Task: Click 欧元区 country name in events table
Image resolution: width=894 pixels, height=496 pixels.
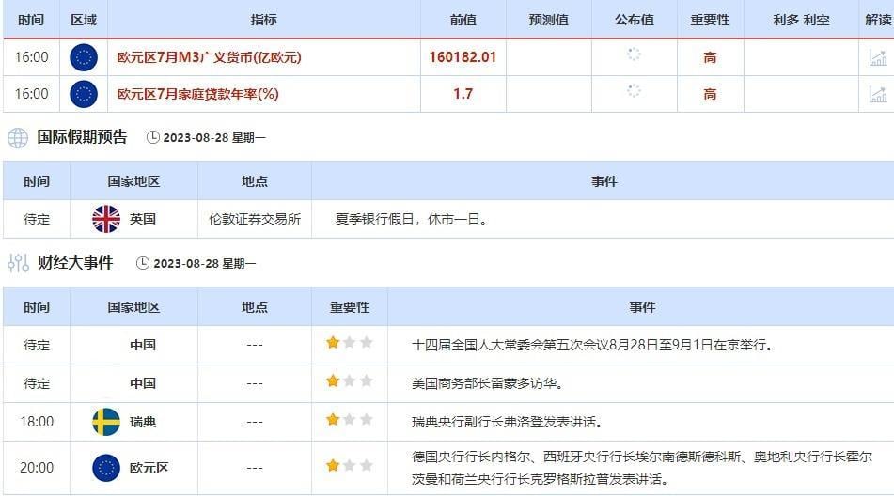Action: click(x=149, y=468)
